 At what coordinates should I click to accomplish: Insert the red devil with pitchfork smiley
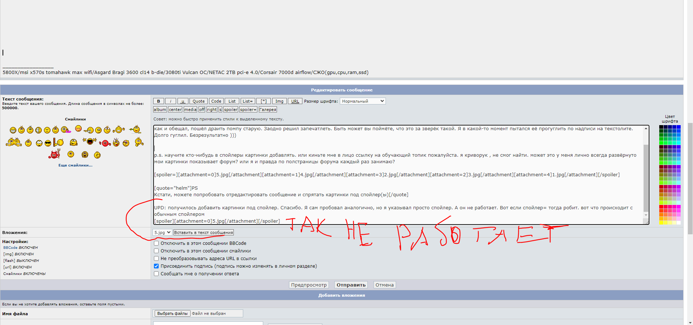pyautogui.click(x=54, y=154)
